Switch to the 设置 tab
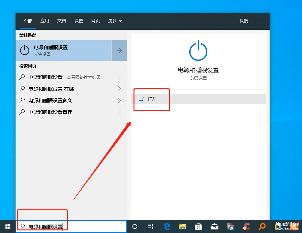 79,21
